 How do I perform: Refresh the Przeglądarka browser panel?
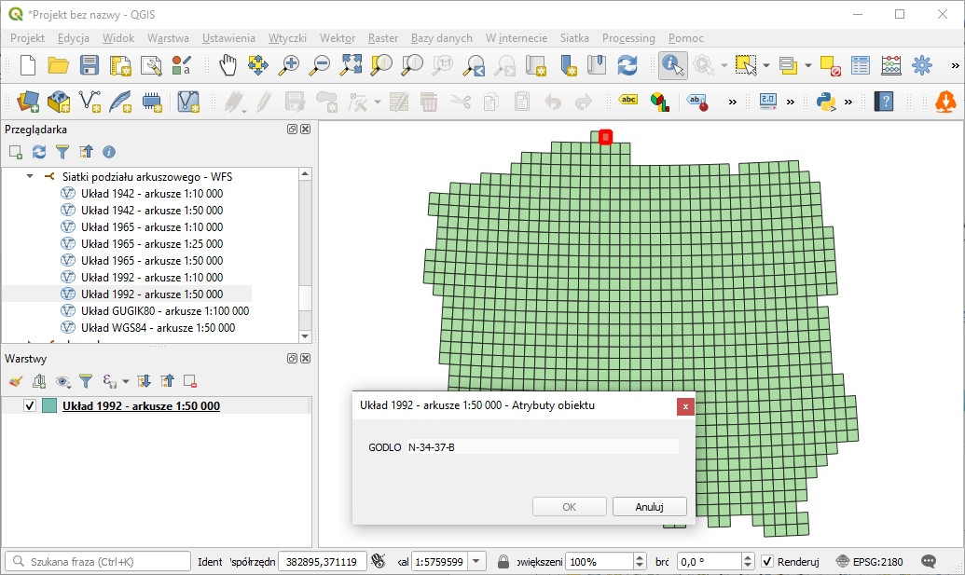point(39,152)
